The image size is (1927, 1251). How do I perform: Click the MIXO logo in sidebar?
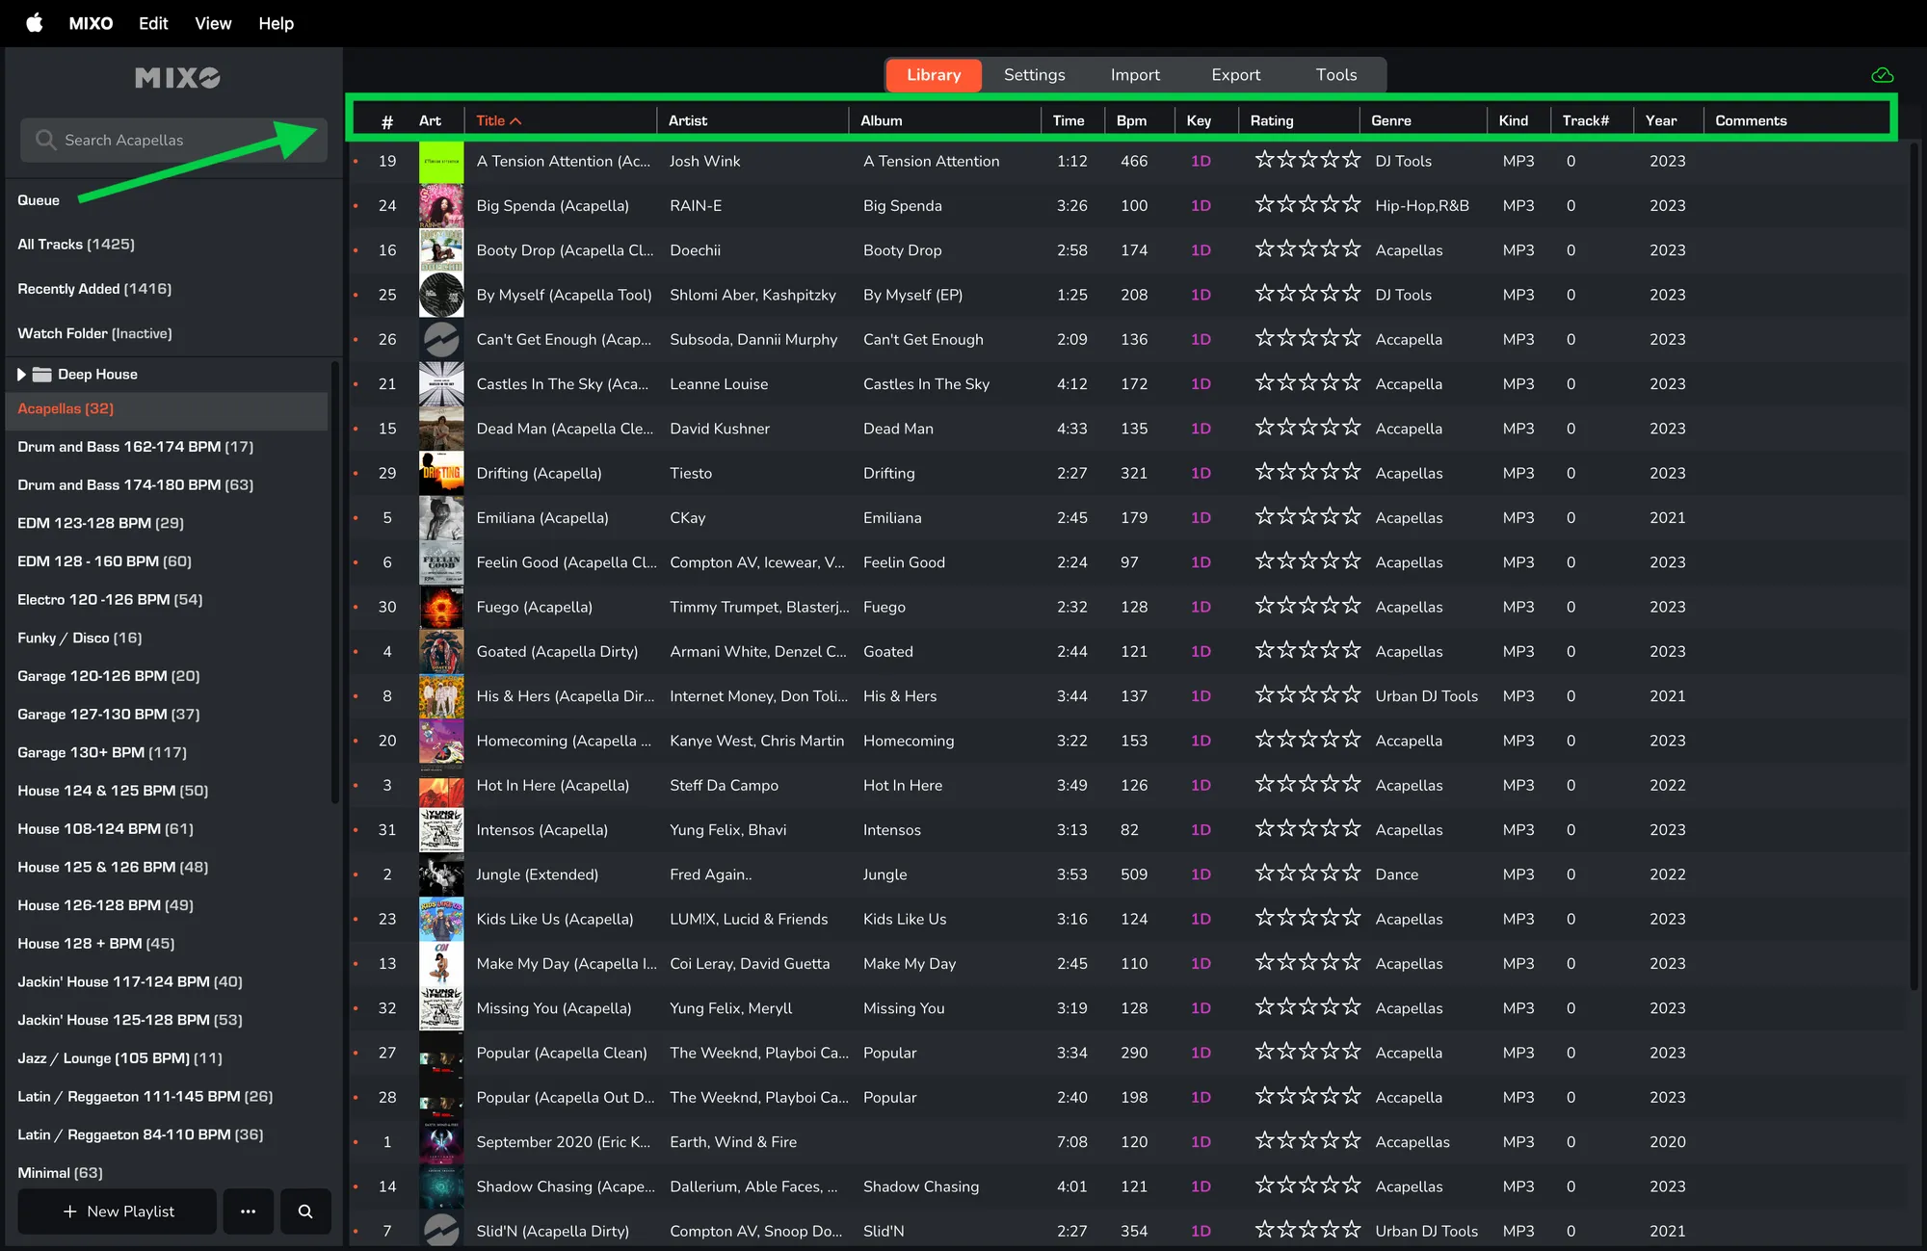point(177,78)
